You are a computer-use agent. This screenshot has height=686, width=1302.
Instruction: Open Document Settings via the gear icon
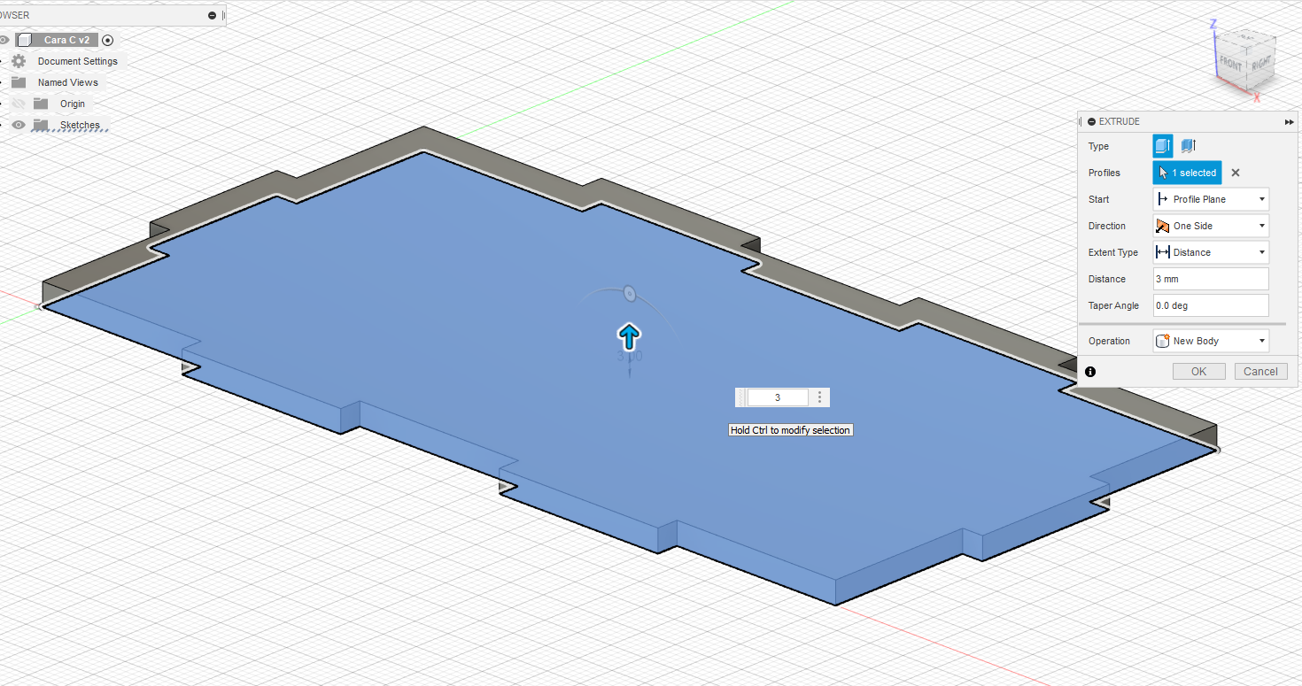pos(18,60)
